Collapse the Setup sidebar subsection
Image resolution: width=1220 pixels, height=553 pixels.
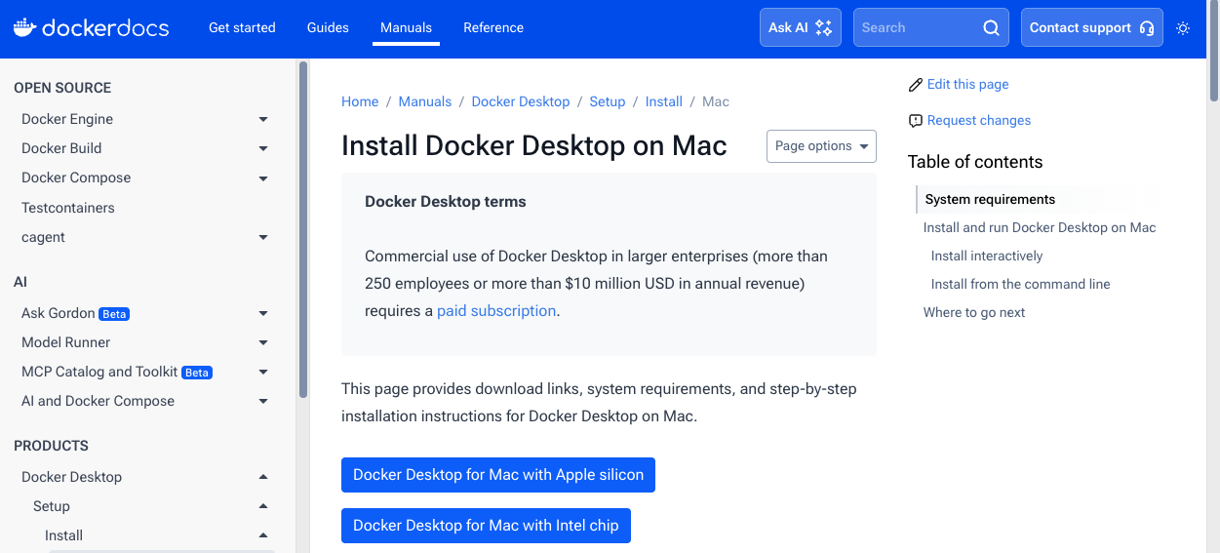point(263,506)
